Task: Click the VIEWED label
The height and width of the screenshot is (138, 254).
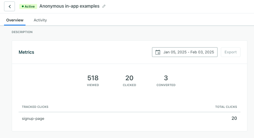Action: point(93,85)
